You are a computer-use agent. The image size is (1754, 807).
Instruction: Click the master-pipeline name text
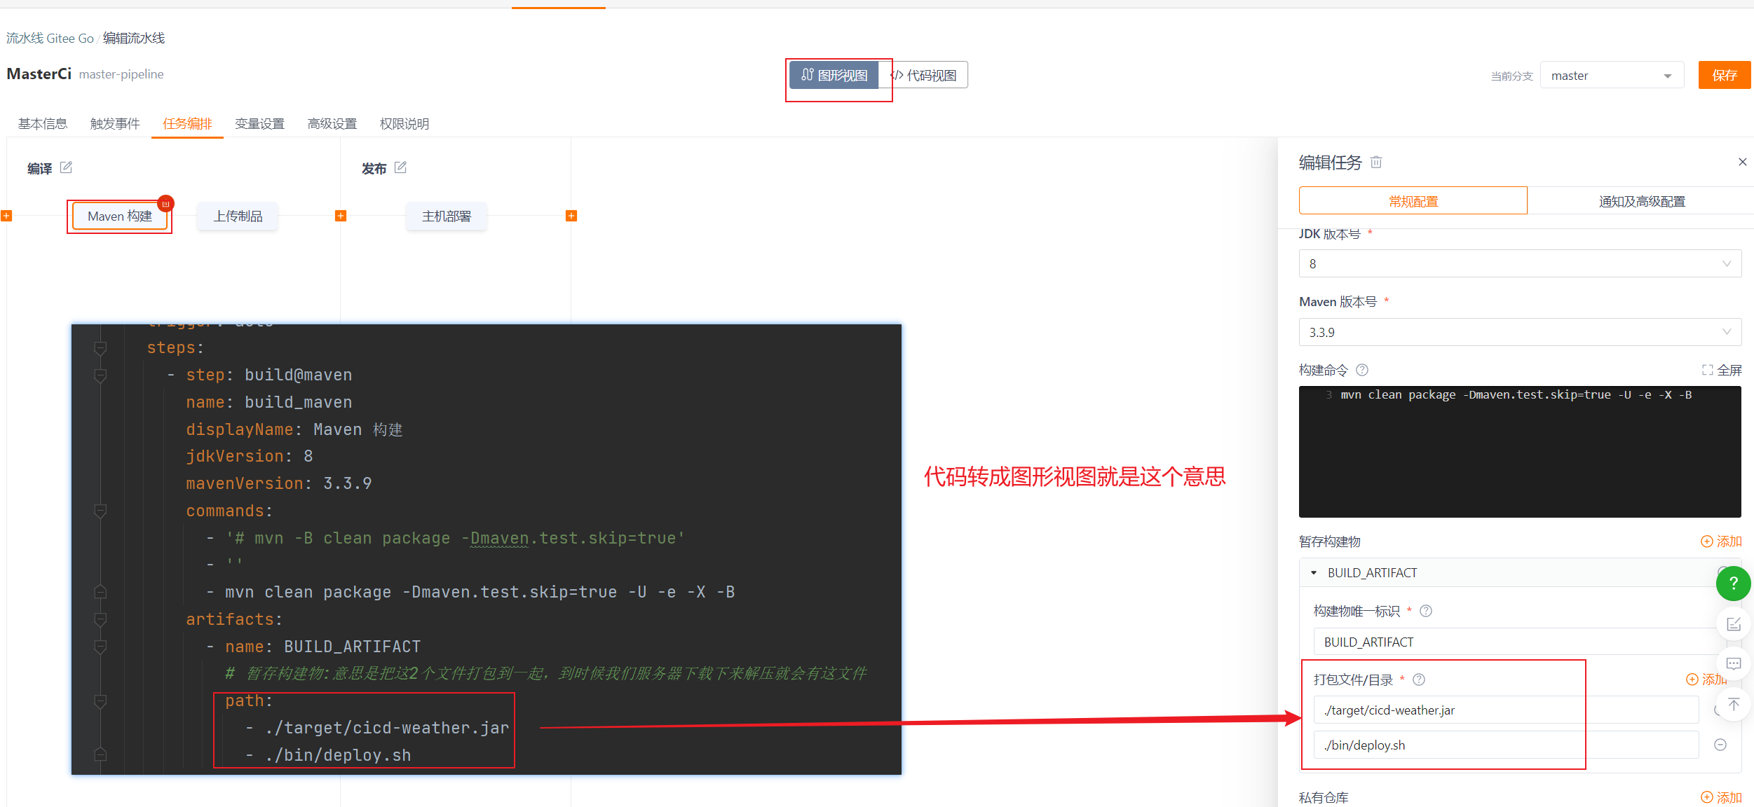121,74
